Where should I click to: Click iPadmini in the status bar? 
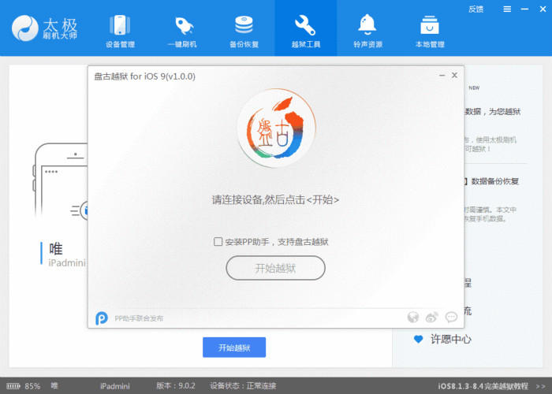(115, 386)
